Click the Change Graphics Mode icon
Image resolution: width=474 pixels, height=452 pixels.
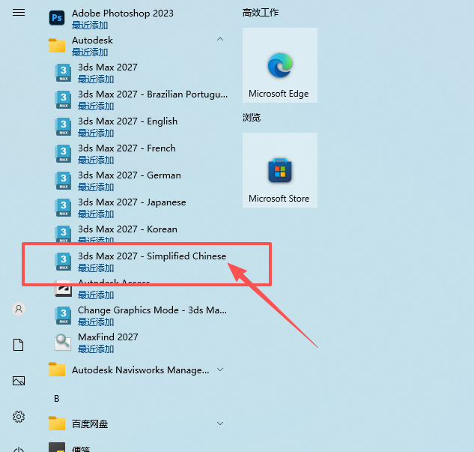click(63, 316)
